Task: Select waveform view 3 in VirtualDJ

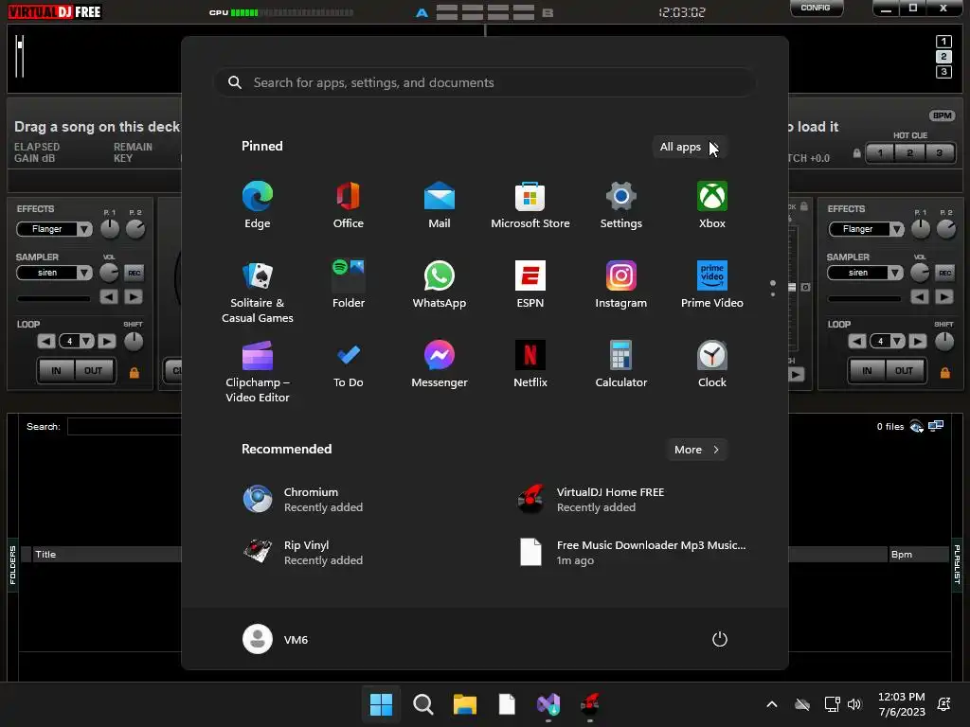Action: coord(943,72)
